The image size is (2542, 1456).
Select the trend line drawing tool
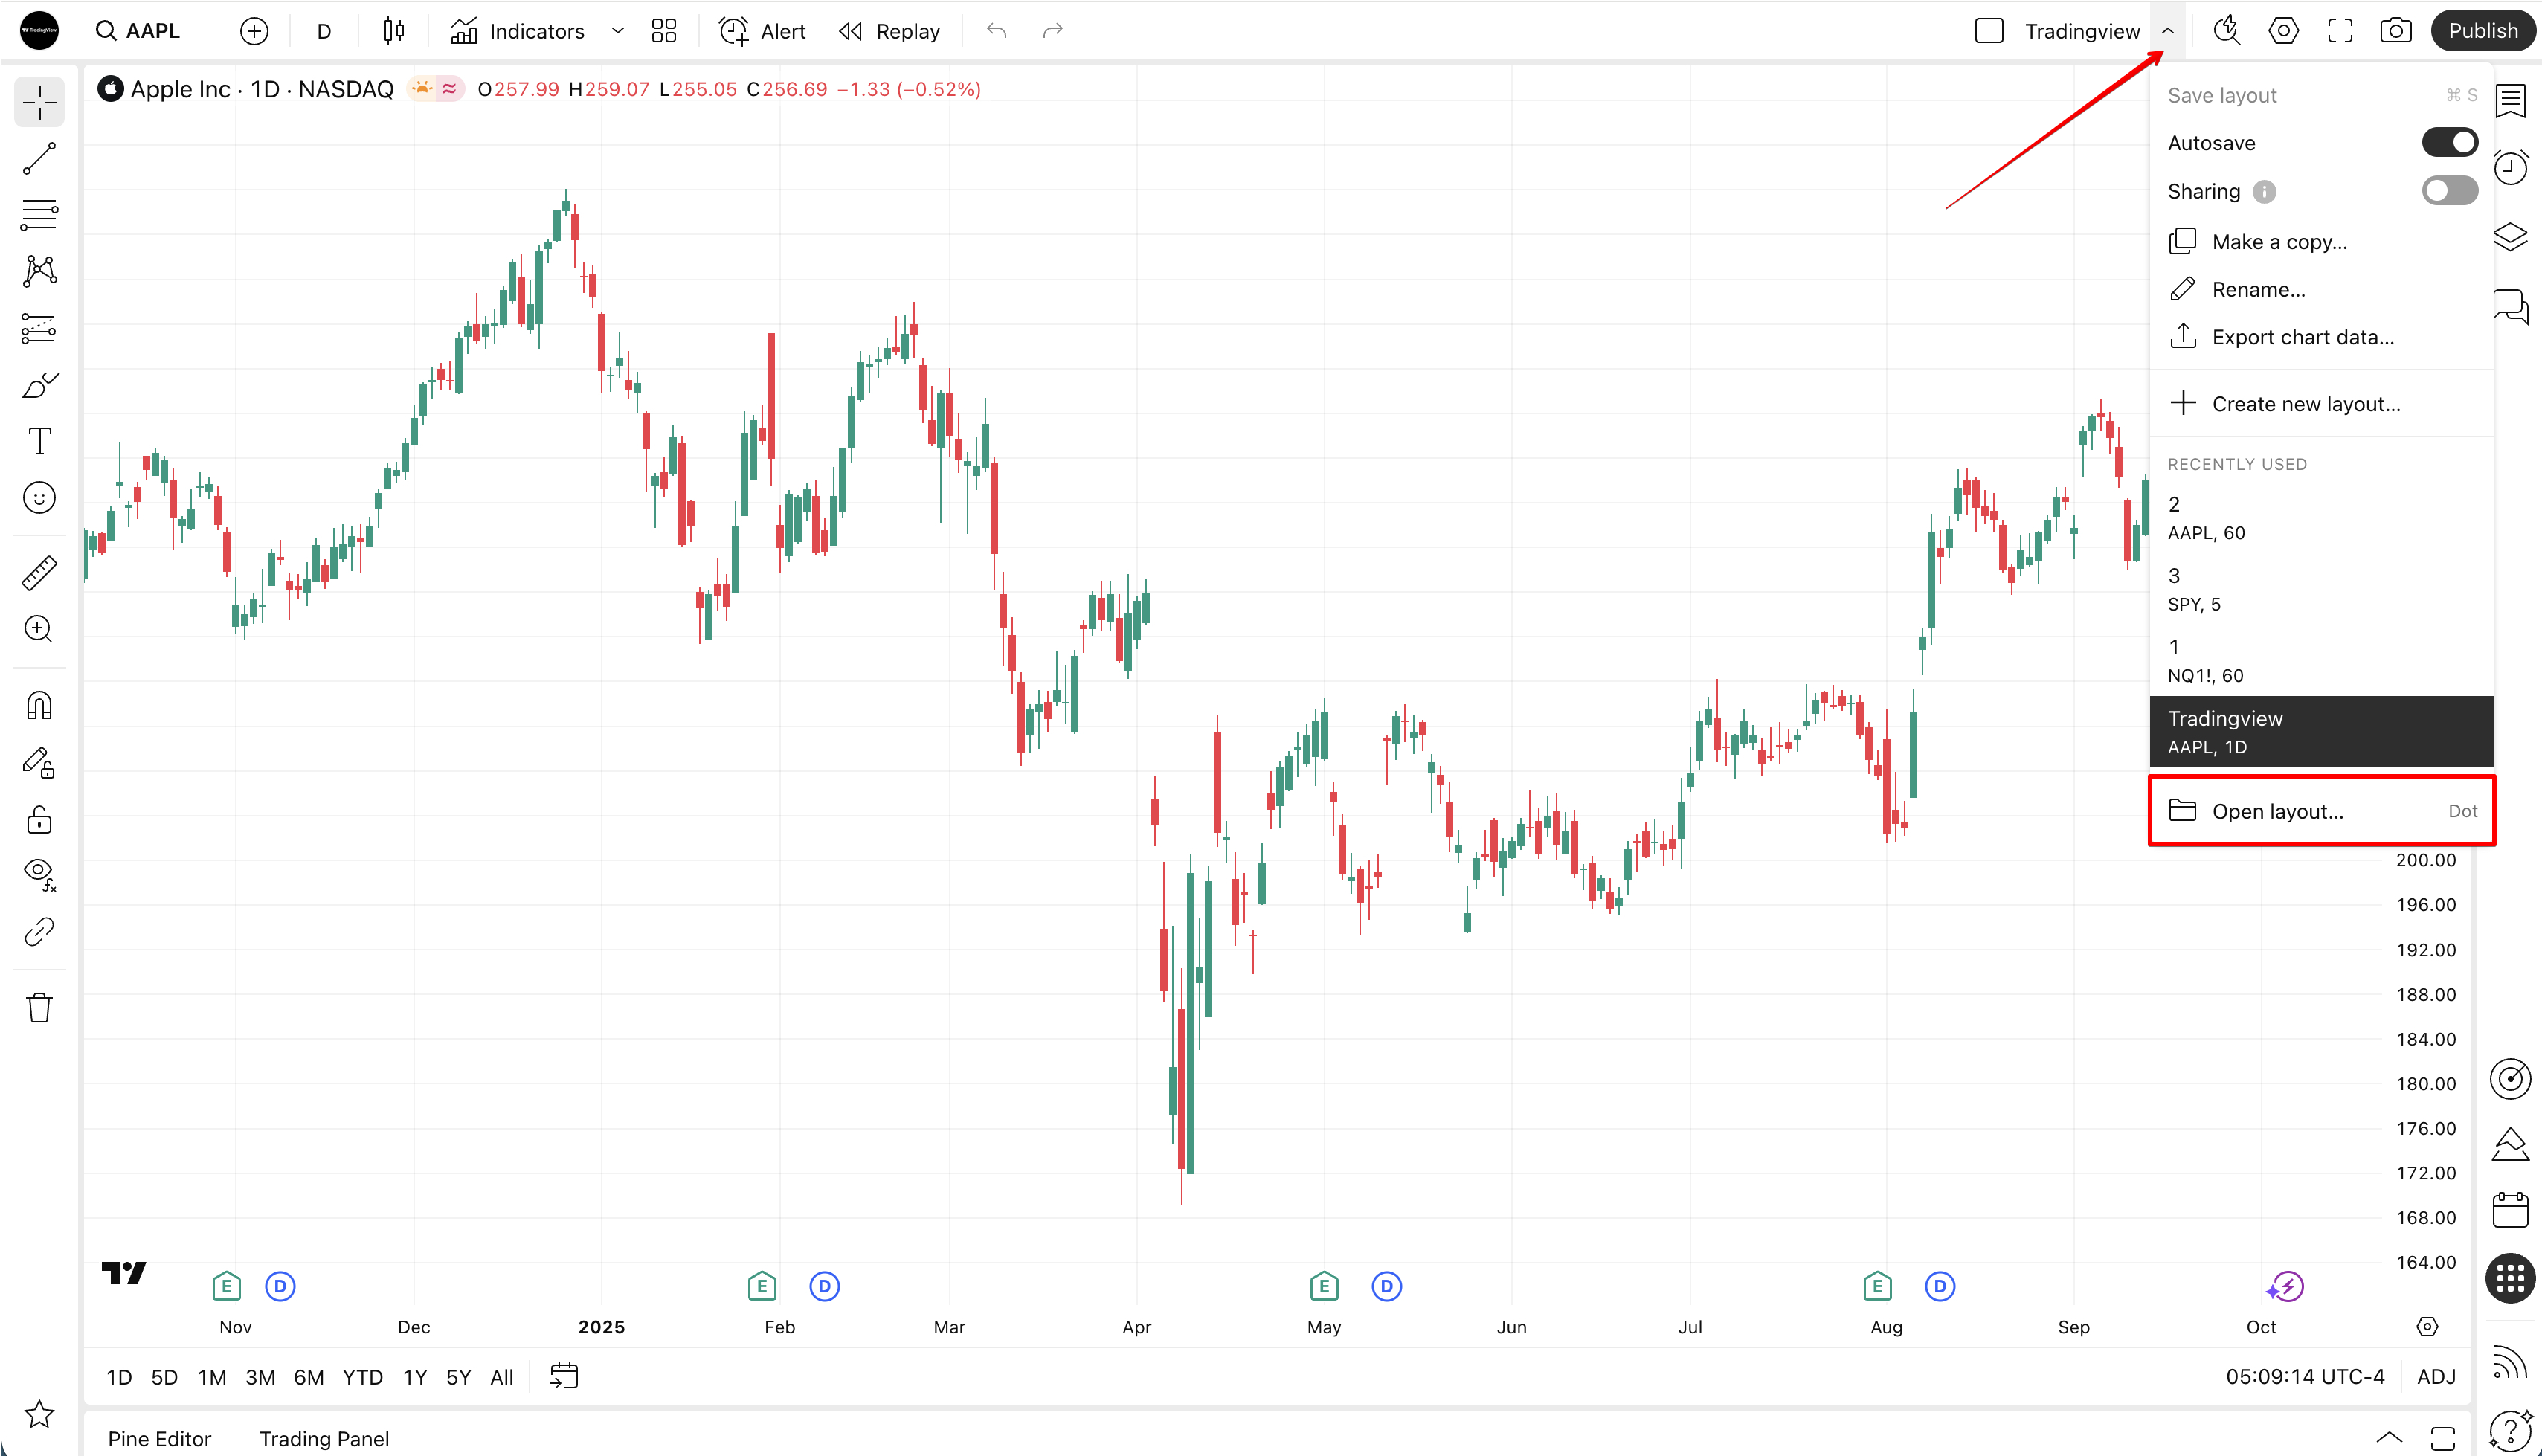[40, 158]
